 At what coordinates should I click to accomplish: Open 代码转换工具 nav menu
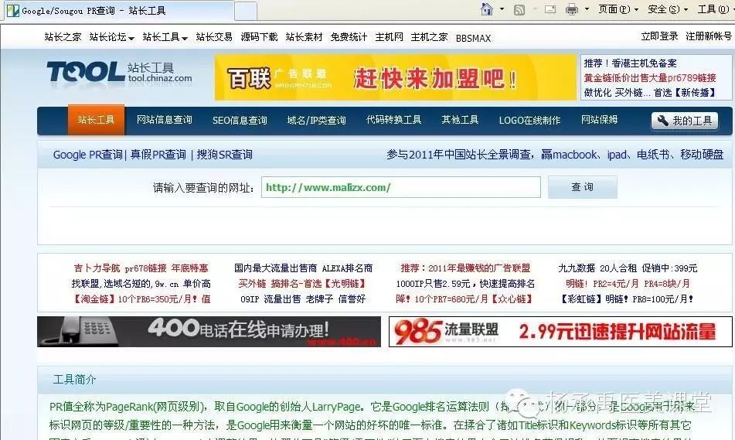pos(393,120)
